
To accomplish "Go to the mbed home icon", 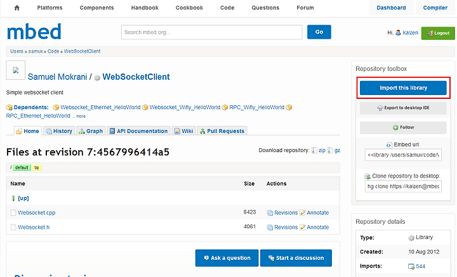I will click(x=17, y=8).
